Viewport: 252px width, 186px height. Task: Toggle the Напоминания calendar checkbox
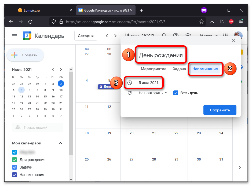point(14,174)
